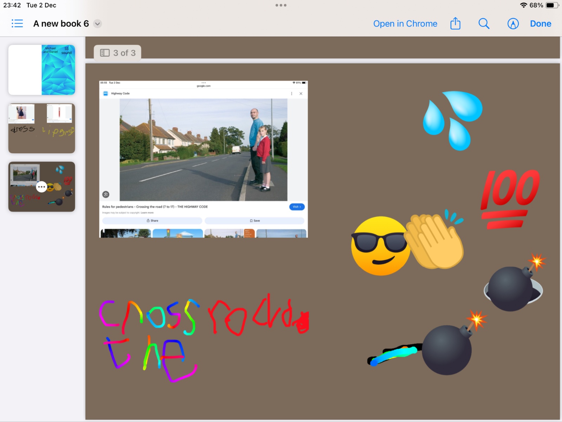Viewport: 562px width, 422px height.
Task: Open the ellipsis menu on page 3 thumbnail
Action: click(x=41, y=187)
